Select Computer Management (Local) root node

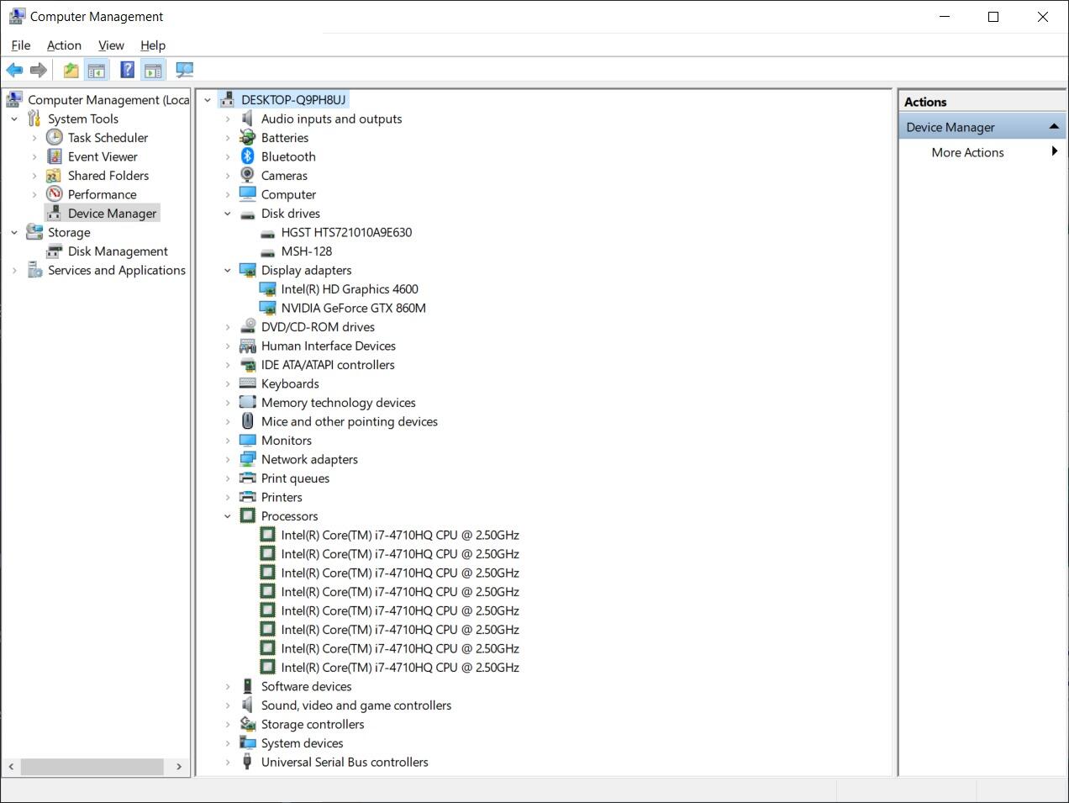pos(108,99)
